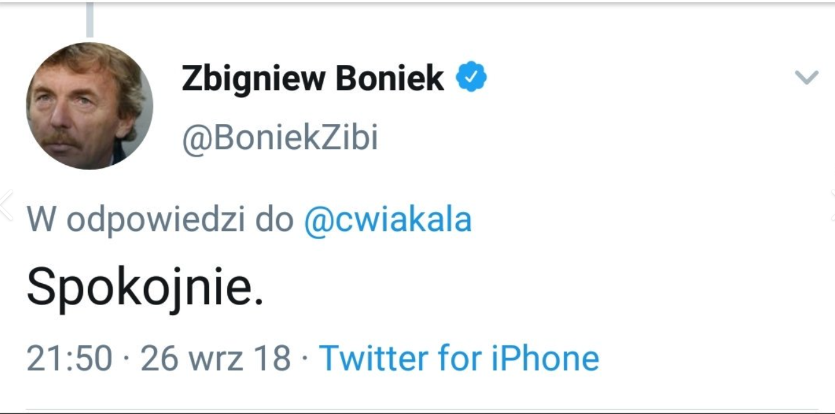Click the faint left navigation arrow
Viewport: 835px width, 414px height.
coord(6,205)
